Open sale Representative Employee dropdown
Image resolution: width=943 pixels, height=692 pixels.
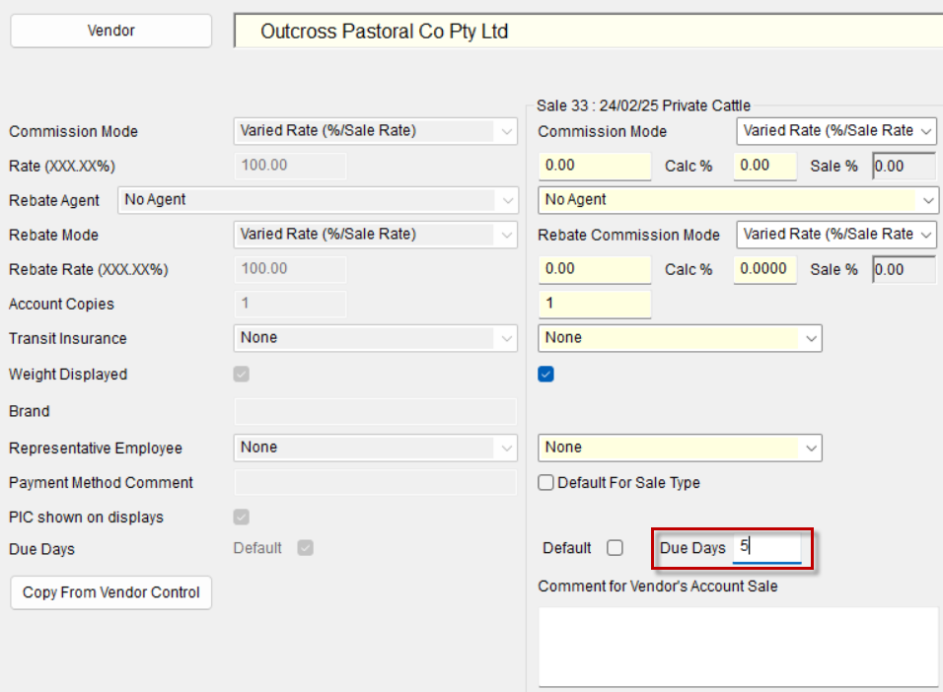(x=680, y=448)
